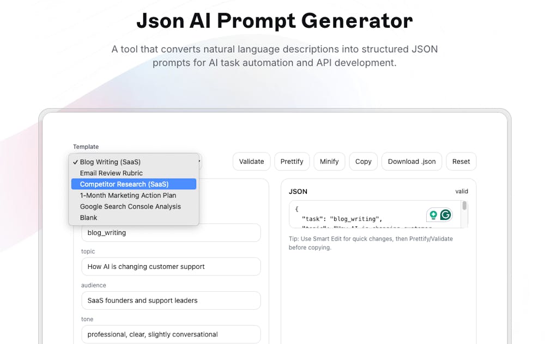Open the Template dropdown
The width and height of the screenshot is (545, 344).
pos(134,162)
